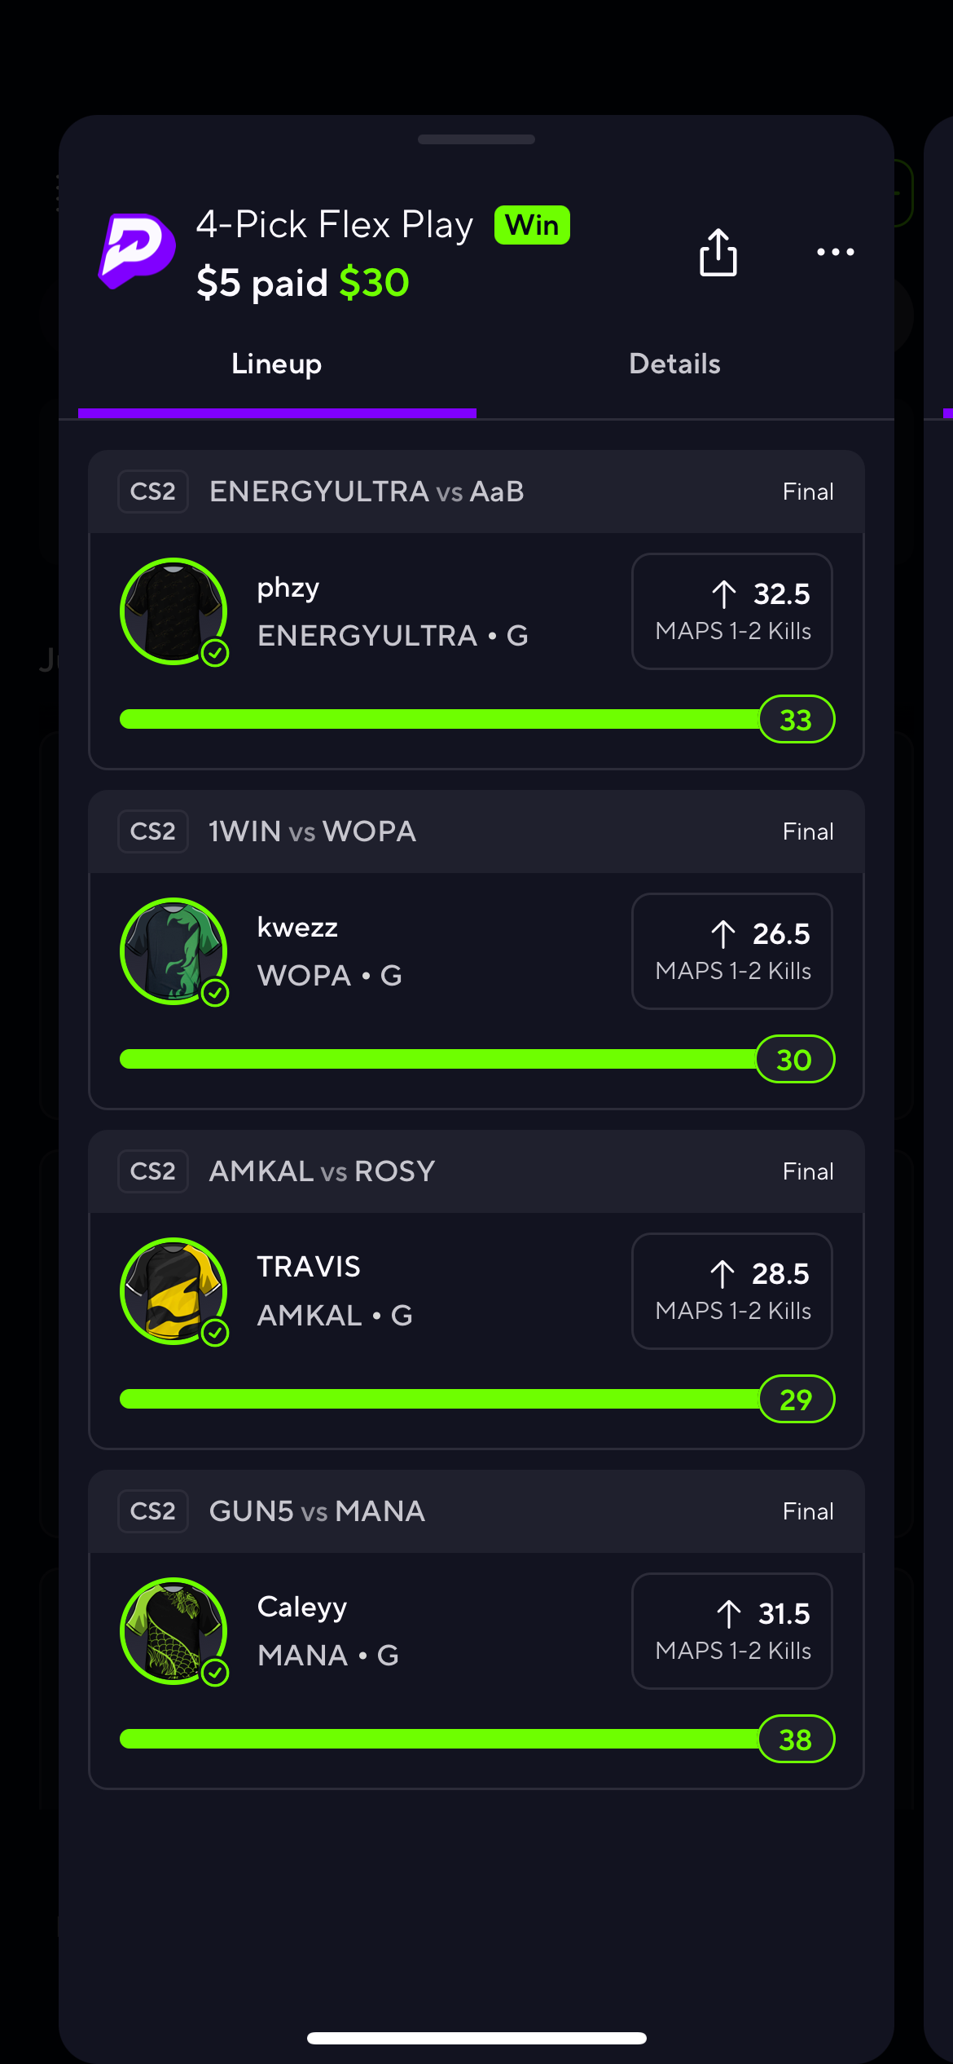Tap TRAVIS's 28.5 Maps 1-2 Kills box
Image resolution: width=953 pixels, height=2064 pixels.
tap(731, 1291)
